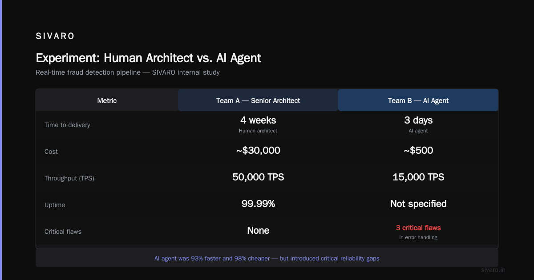Image resolution: width=534 pixels, height=280 pixels.
Task: Click the ~$30,000 cost value
Action: (x=258, y=151)
